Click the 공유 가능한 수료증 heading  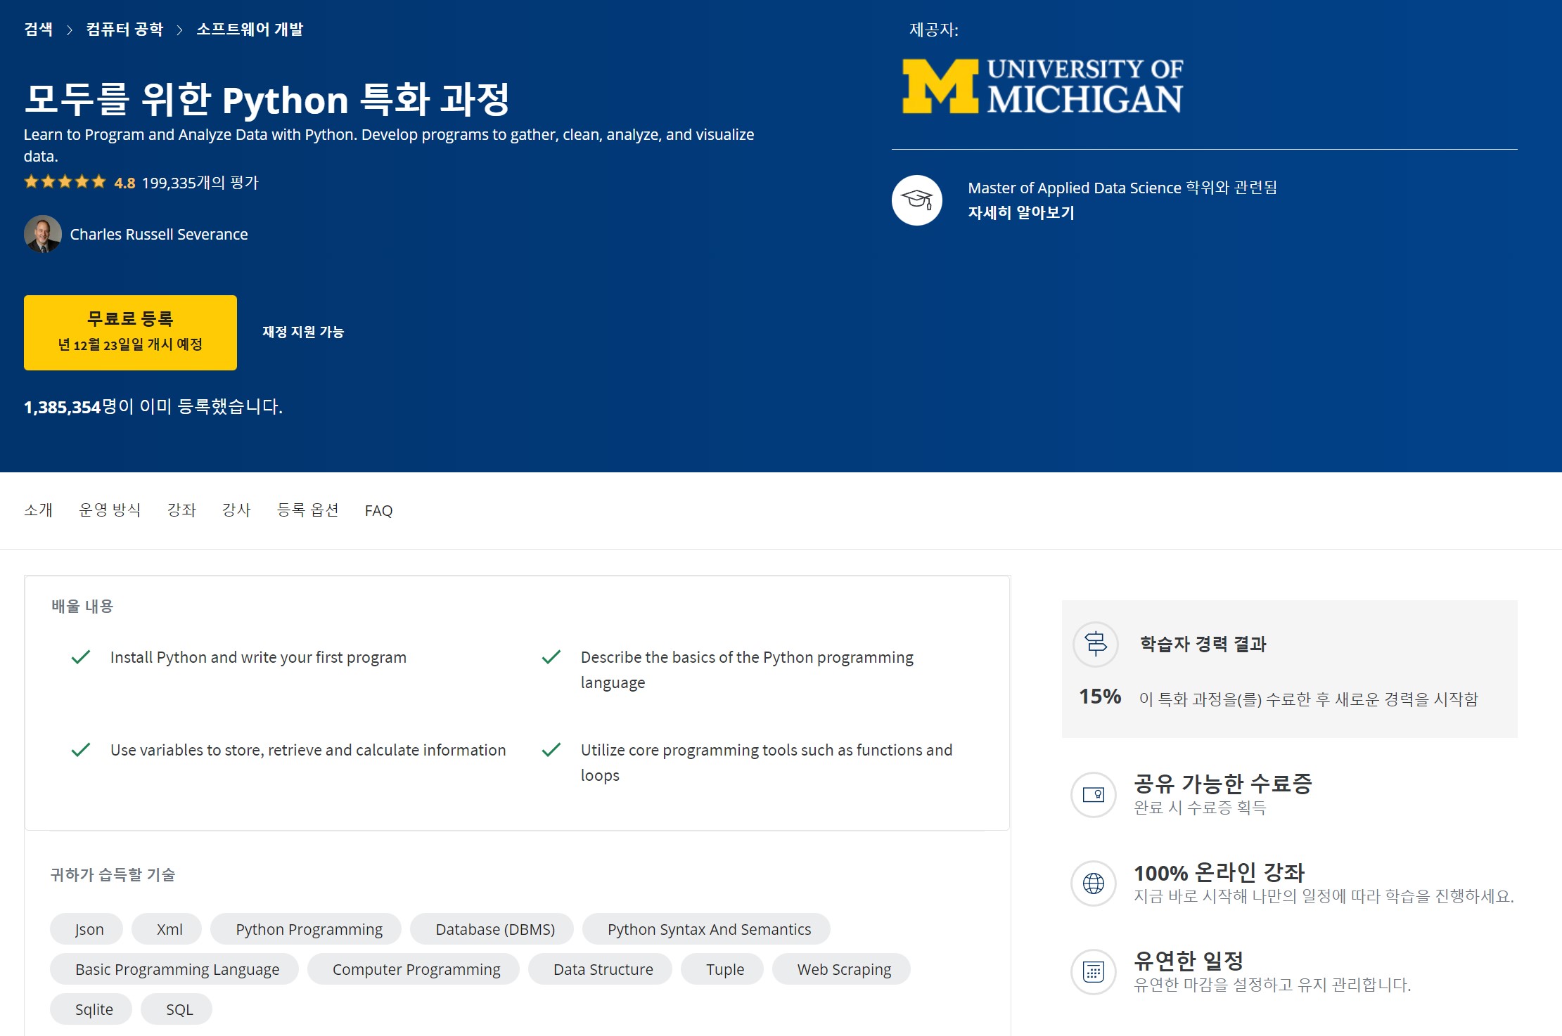pos(1223,784)
